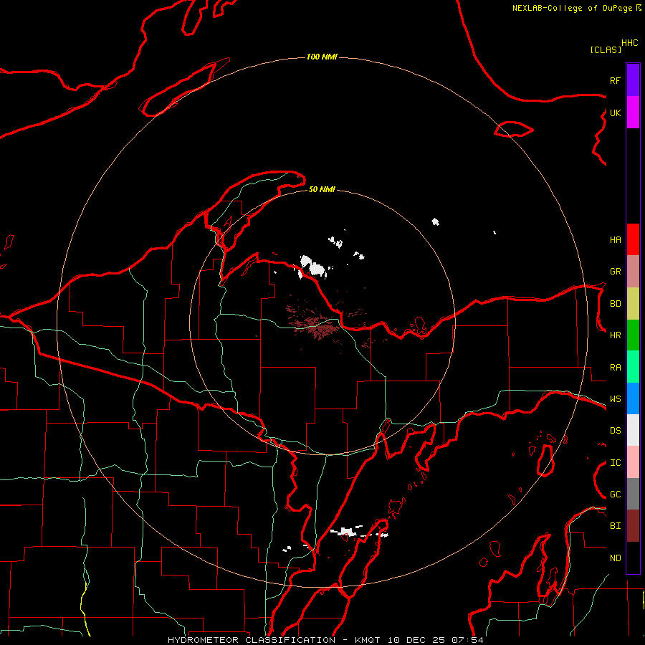Click the 10 DEC 25 date stamp
Screen dimensions: 645x645
(x=416, y=640)
